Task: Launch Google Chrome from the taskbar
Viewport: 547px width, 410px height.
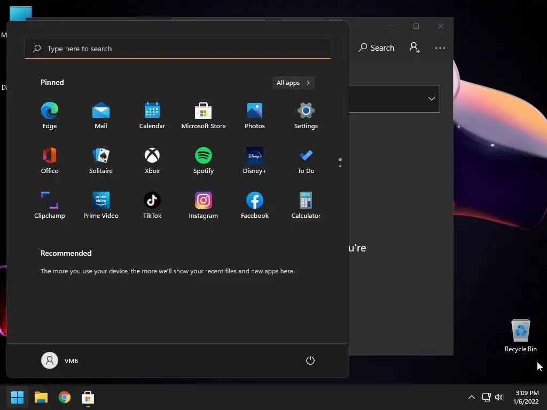Action: pos(65,397)
